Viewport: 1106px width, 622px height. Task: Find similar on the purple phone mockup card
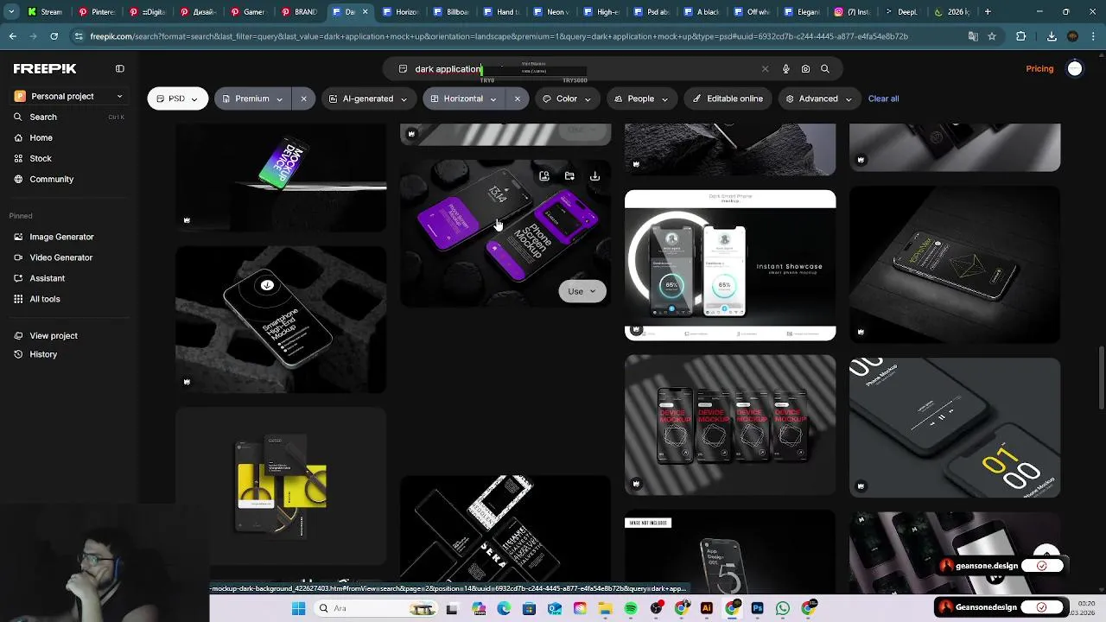(x=544, y=176)
